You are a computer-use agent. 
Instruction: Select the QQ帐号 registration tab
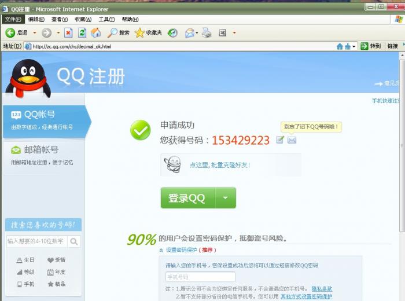46,121
